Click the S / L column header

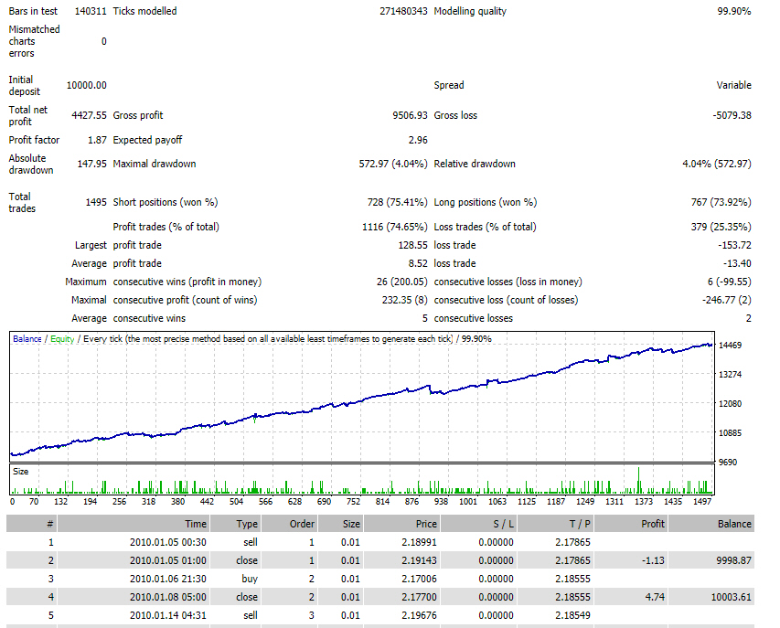478,524
